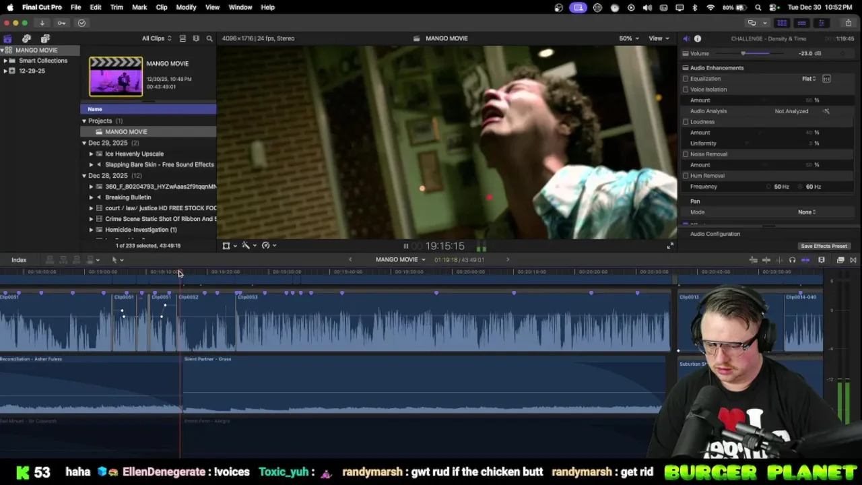Screen dimensions: 862x485
Task: Open Titles and Generators sidebar
Action: point(45,38)
